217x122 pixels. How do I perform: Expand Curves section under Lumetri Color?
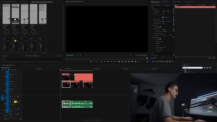coord(153,45)
